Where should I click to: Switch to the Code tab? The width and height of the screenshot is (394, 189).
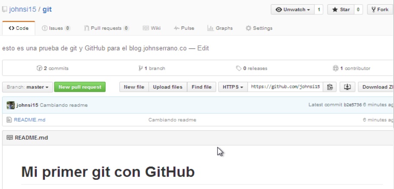tap(19, 28)
